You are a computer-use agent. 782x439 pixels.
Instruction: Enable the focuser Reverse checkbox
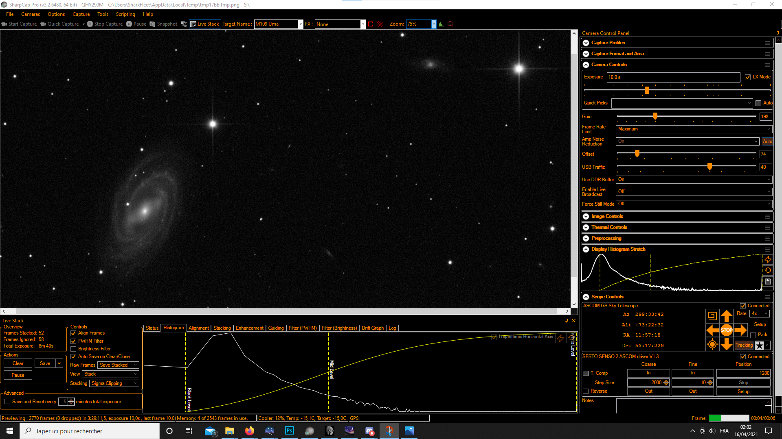pyautogui.click(x=586, y=391)
